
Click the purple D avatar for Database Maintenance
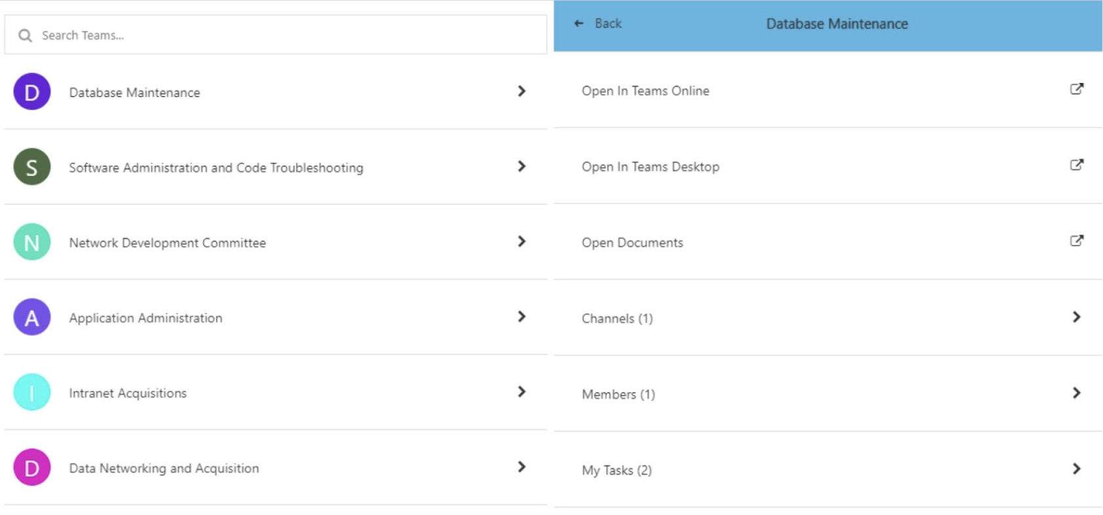click(32, 92)
